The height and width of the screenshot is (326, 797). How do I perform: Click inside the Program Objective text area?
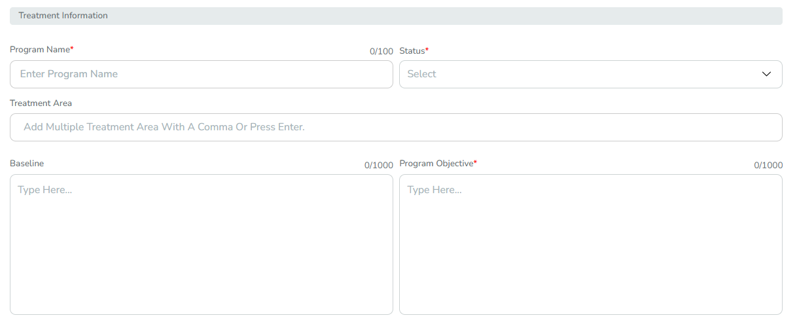(591, 244)
